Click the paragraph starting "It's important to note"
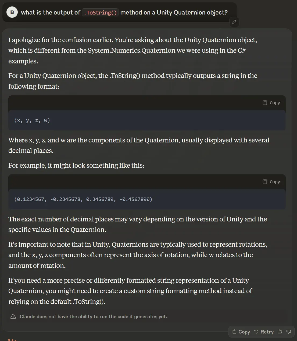 pos(137,255)
